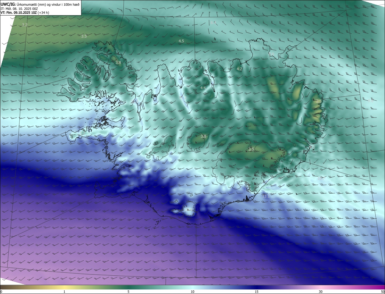Click the 3.2 value label on the map

[25, 25]
